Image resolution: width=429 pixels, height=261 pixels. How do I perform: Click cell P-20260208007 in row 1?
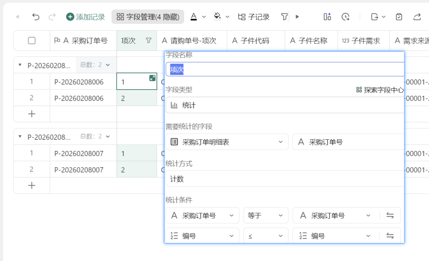(83, 153)
